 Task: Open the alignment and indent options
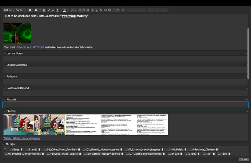(88, 10)
